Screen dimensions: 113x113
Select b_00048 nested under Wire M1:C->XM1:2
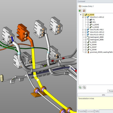click(96, 27)
